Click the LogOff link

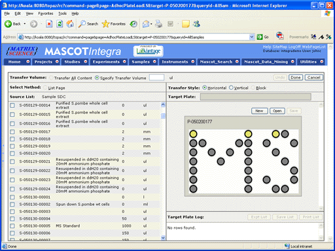[294, 47]
